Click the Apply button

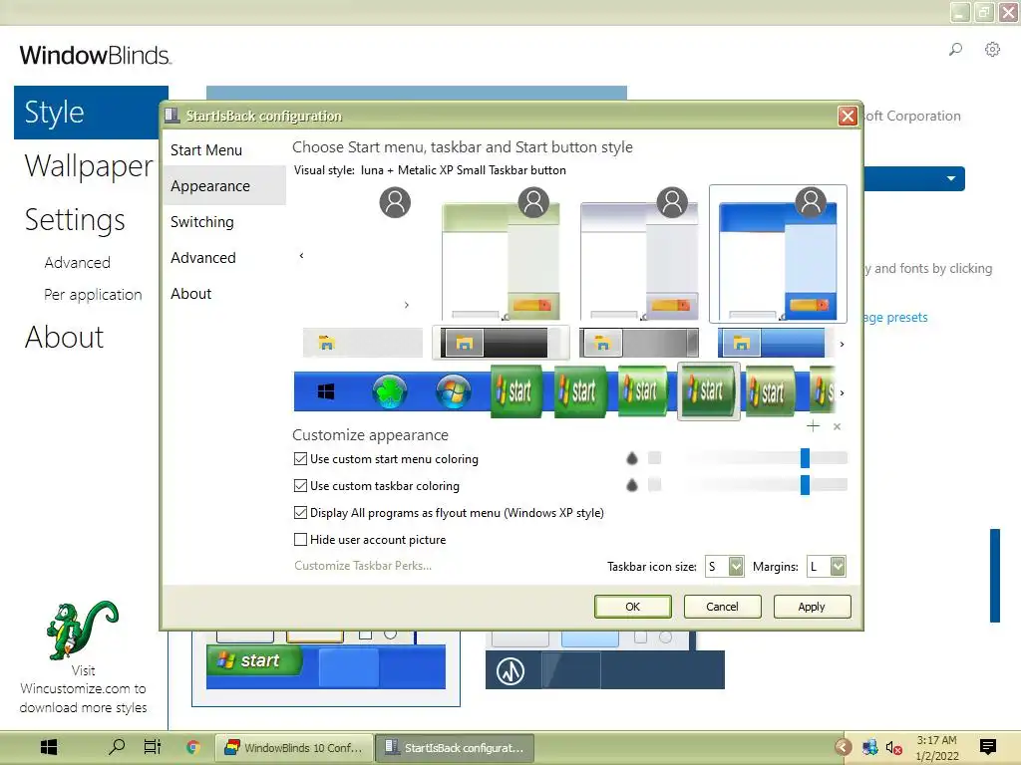[x=812, y=607]
